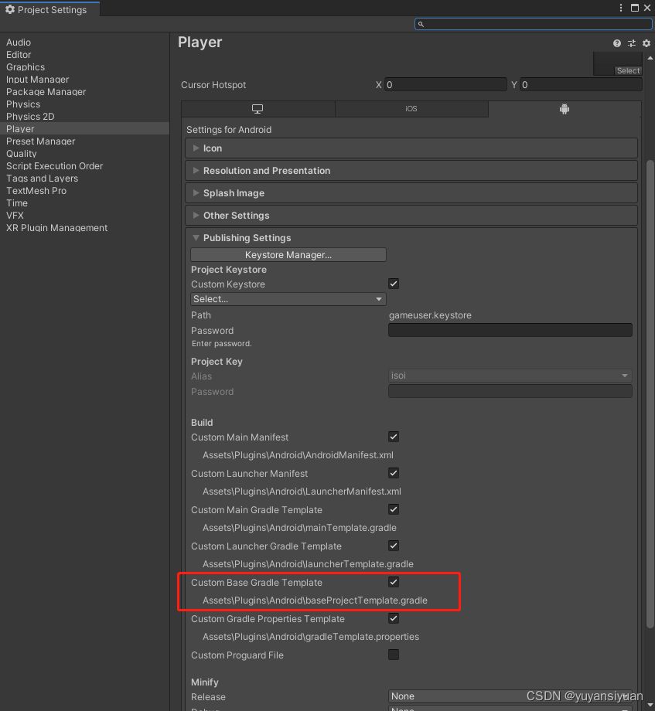Open the gear icon in the Player header
The image size is (655, 711).
(x=646, y=43)
